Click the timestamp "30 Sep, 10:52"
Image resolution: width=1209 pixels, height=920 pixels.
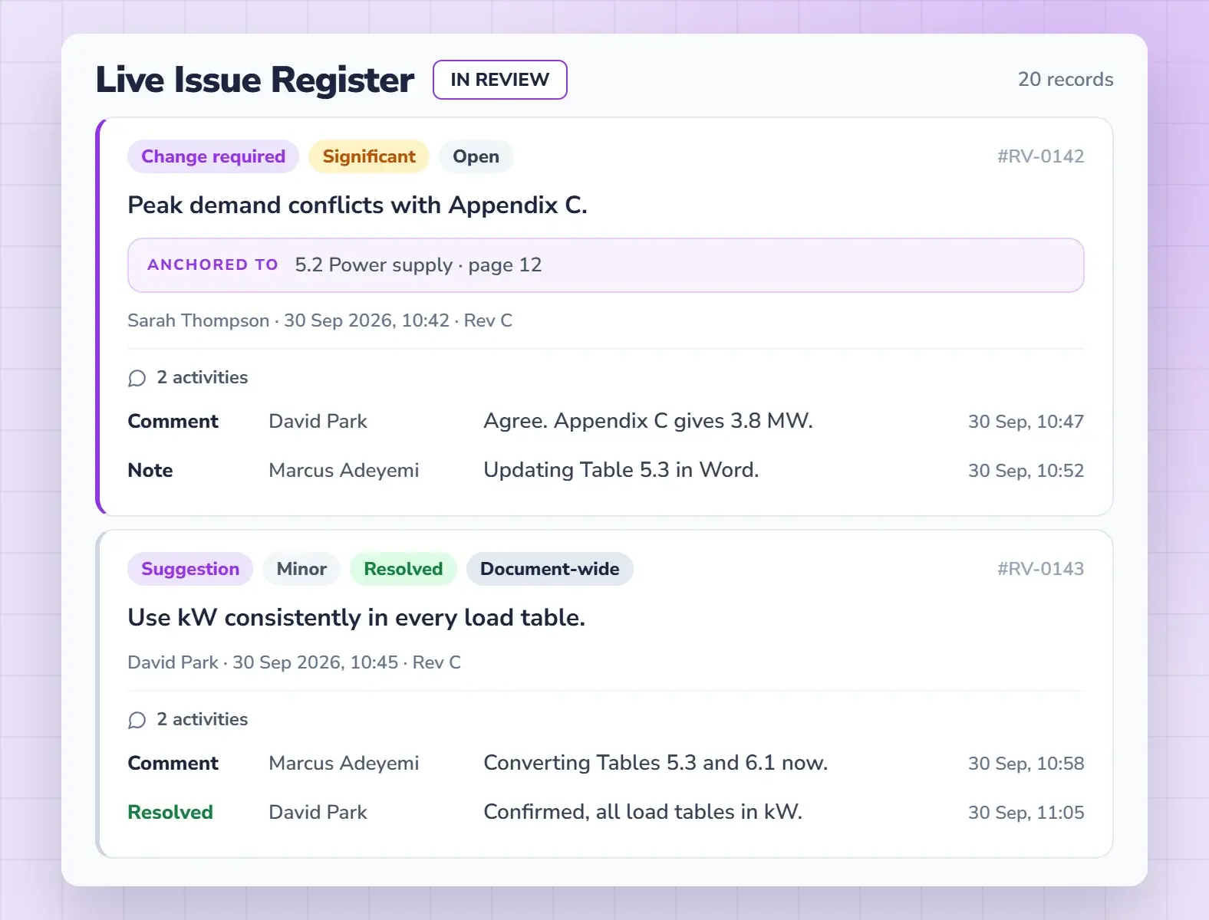tap(1026, 471)
